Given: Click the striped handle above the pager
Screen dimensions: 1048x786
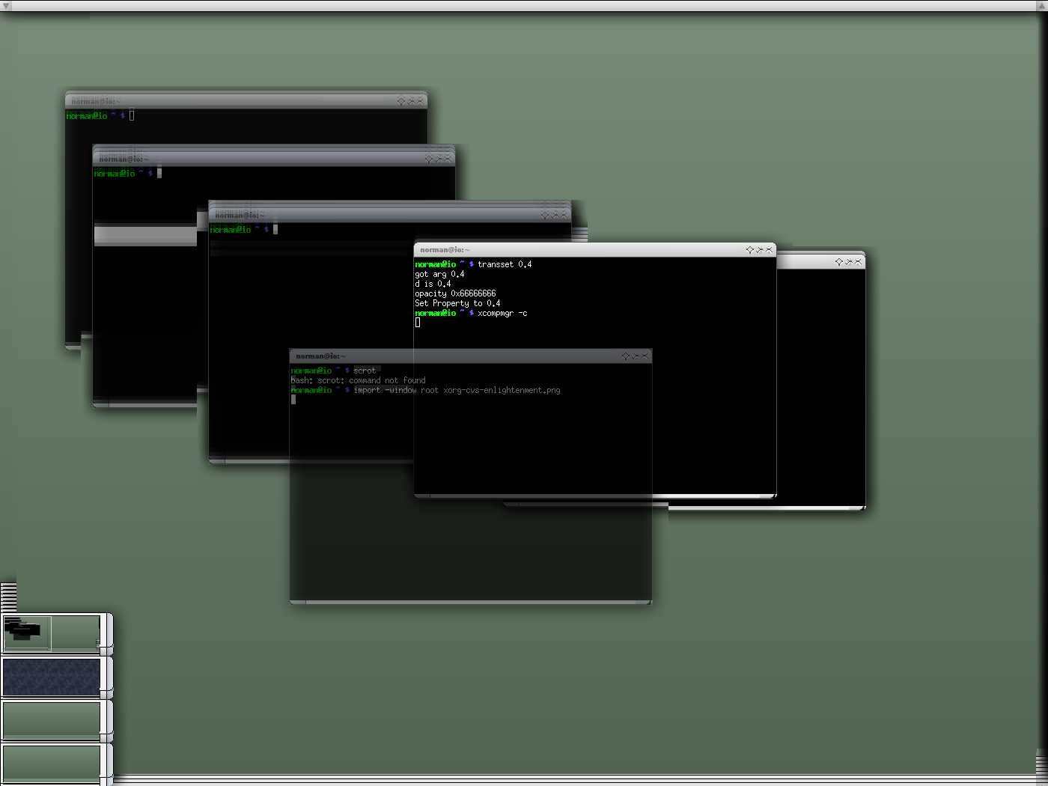Looking at the screenshot, I should 8,597.
